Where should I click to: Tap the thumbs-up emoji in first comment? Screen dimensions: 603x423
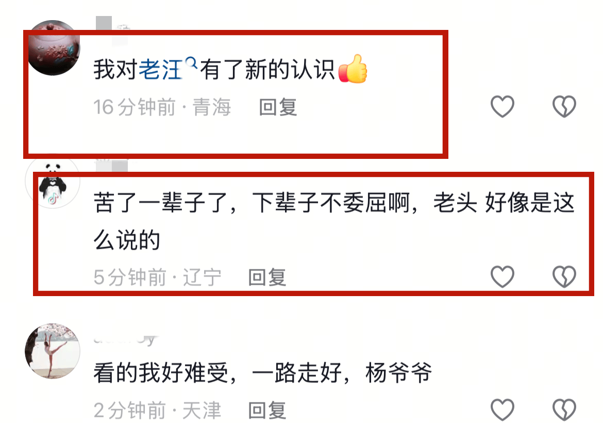353,69
